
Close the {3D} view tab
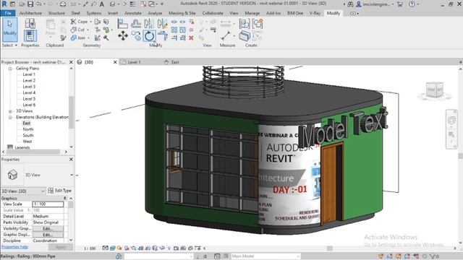(115, 62)
